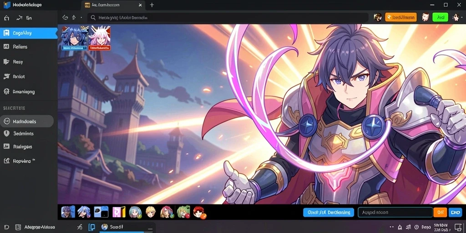
Task: Select the blue-haired character thumbnail at top left
Action: 74,38
